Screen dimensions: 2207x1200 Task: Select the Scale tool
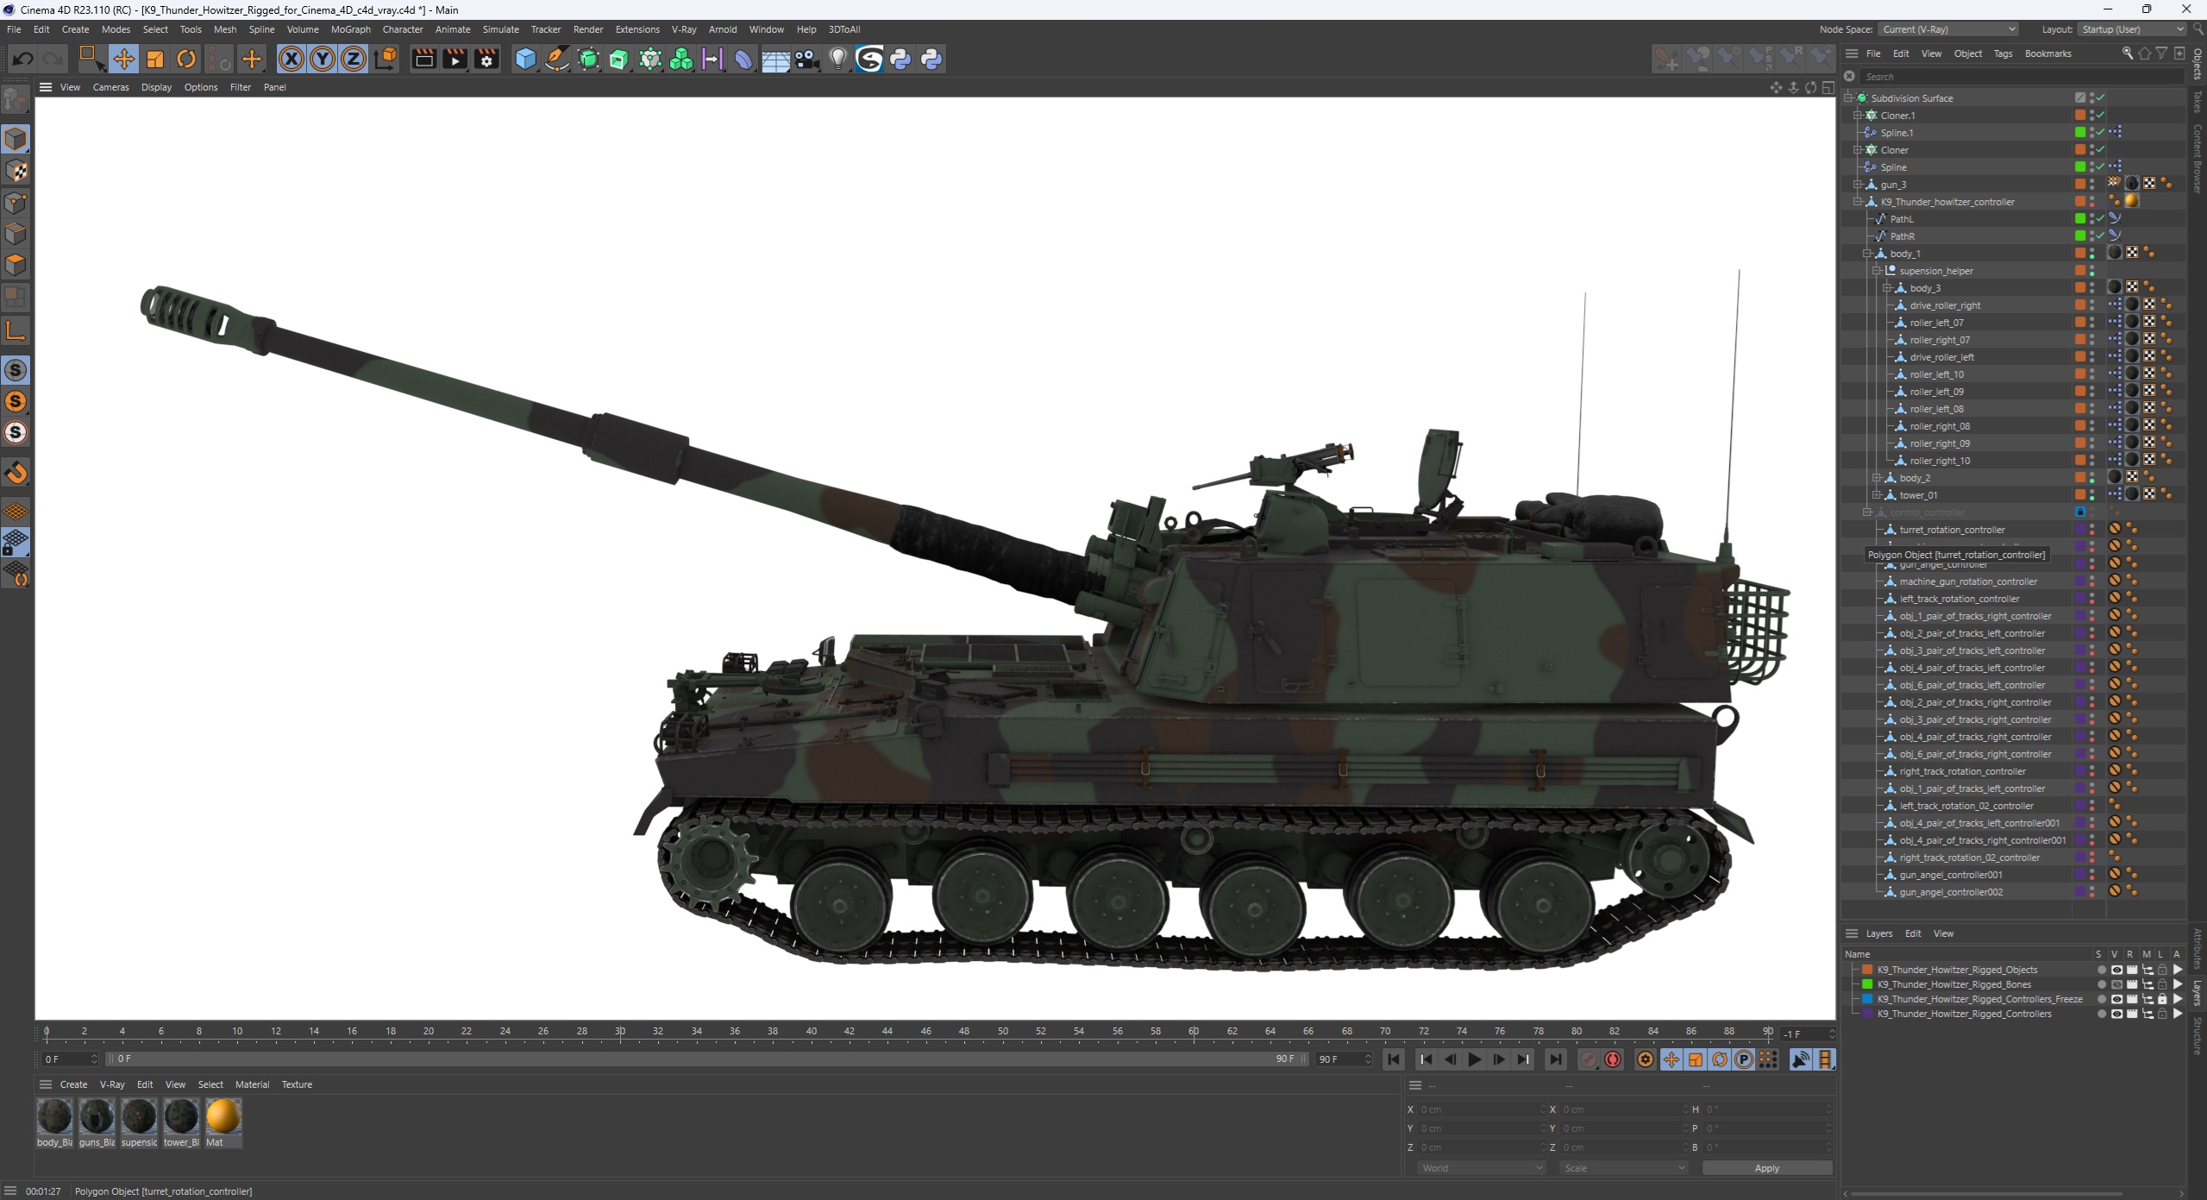click(155, 59)
